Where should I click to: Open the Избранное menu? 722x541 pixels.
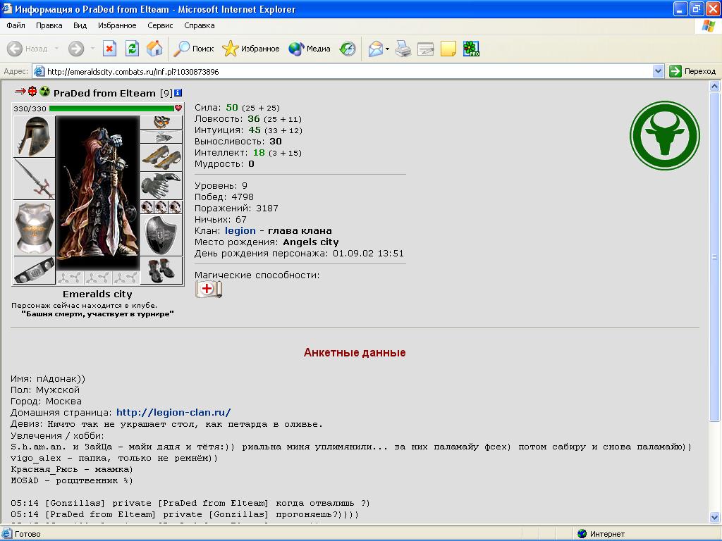click(x=117, y=25)
